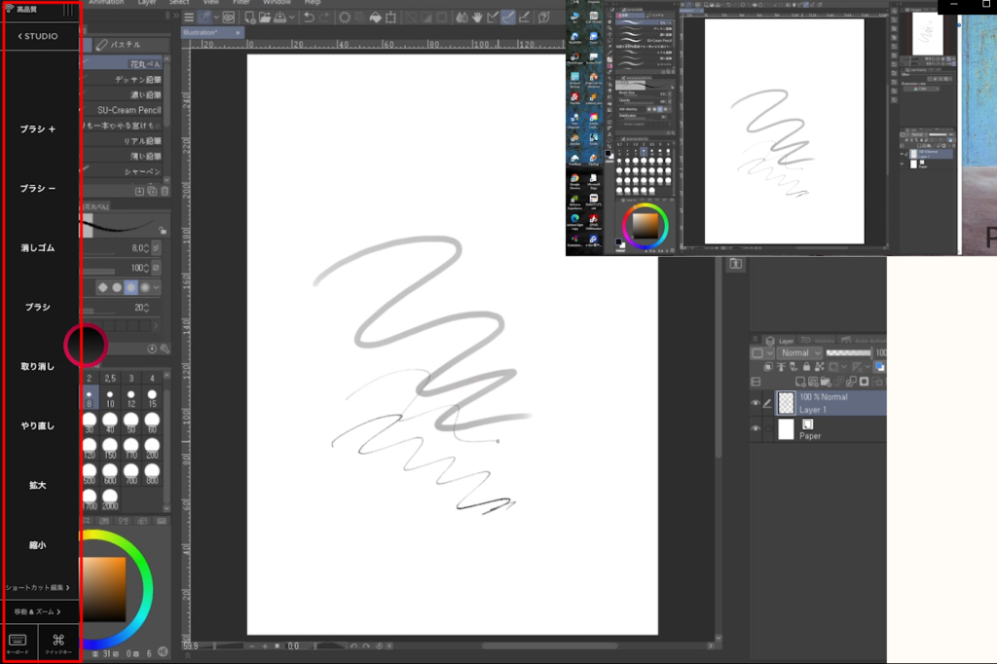Click the New layer folder icon
This screenshot has width=997, height=664.
click(x=826, y=382)
